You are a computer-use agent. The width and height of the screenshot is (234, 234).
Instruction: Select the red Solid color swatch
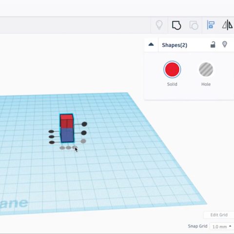172,69
